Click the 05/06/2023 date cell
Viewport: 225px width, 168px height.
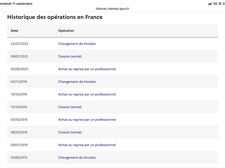19,69
